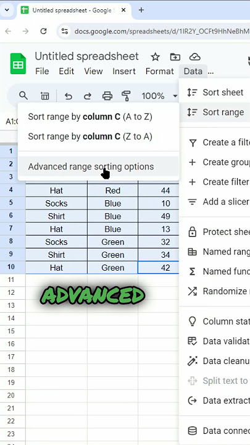Star the Untitled spreadsheet document
This screenshot has width=250, height=445.
coord(155,57)
